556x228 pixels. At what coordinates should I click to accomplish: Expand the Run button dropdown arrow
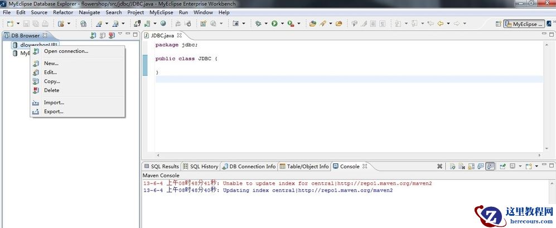pos(282,24)
